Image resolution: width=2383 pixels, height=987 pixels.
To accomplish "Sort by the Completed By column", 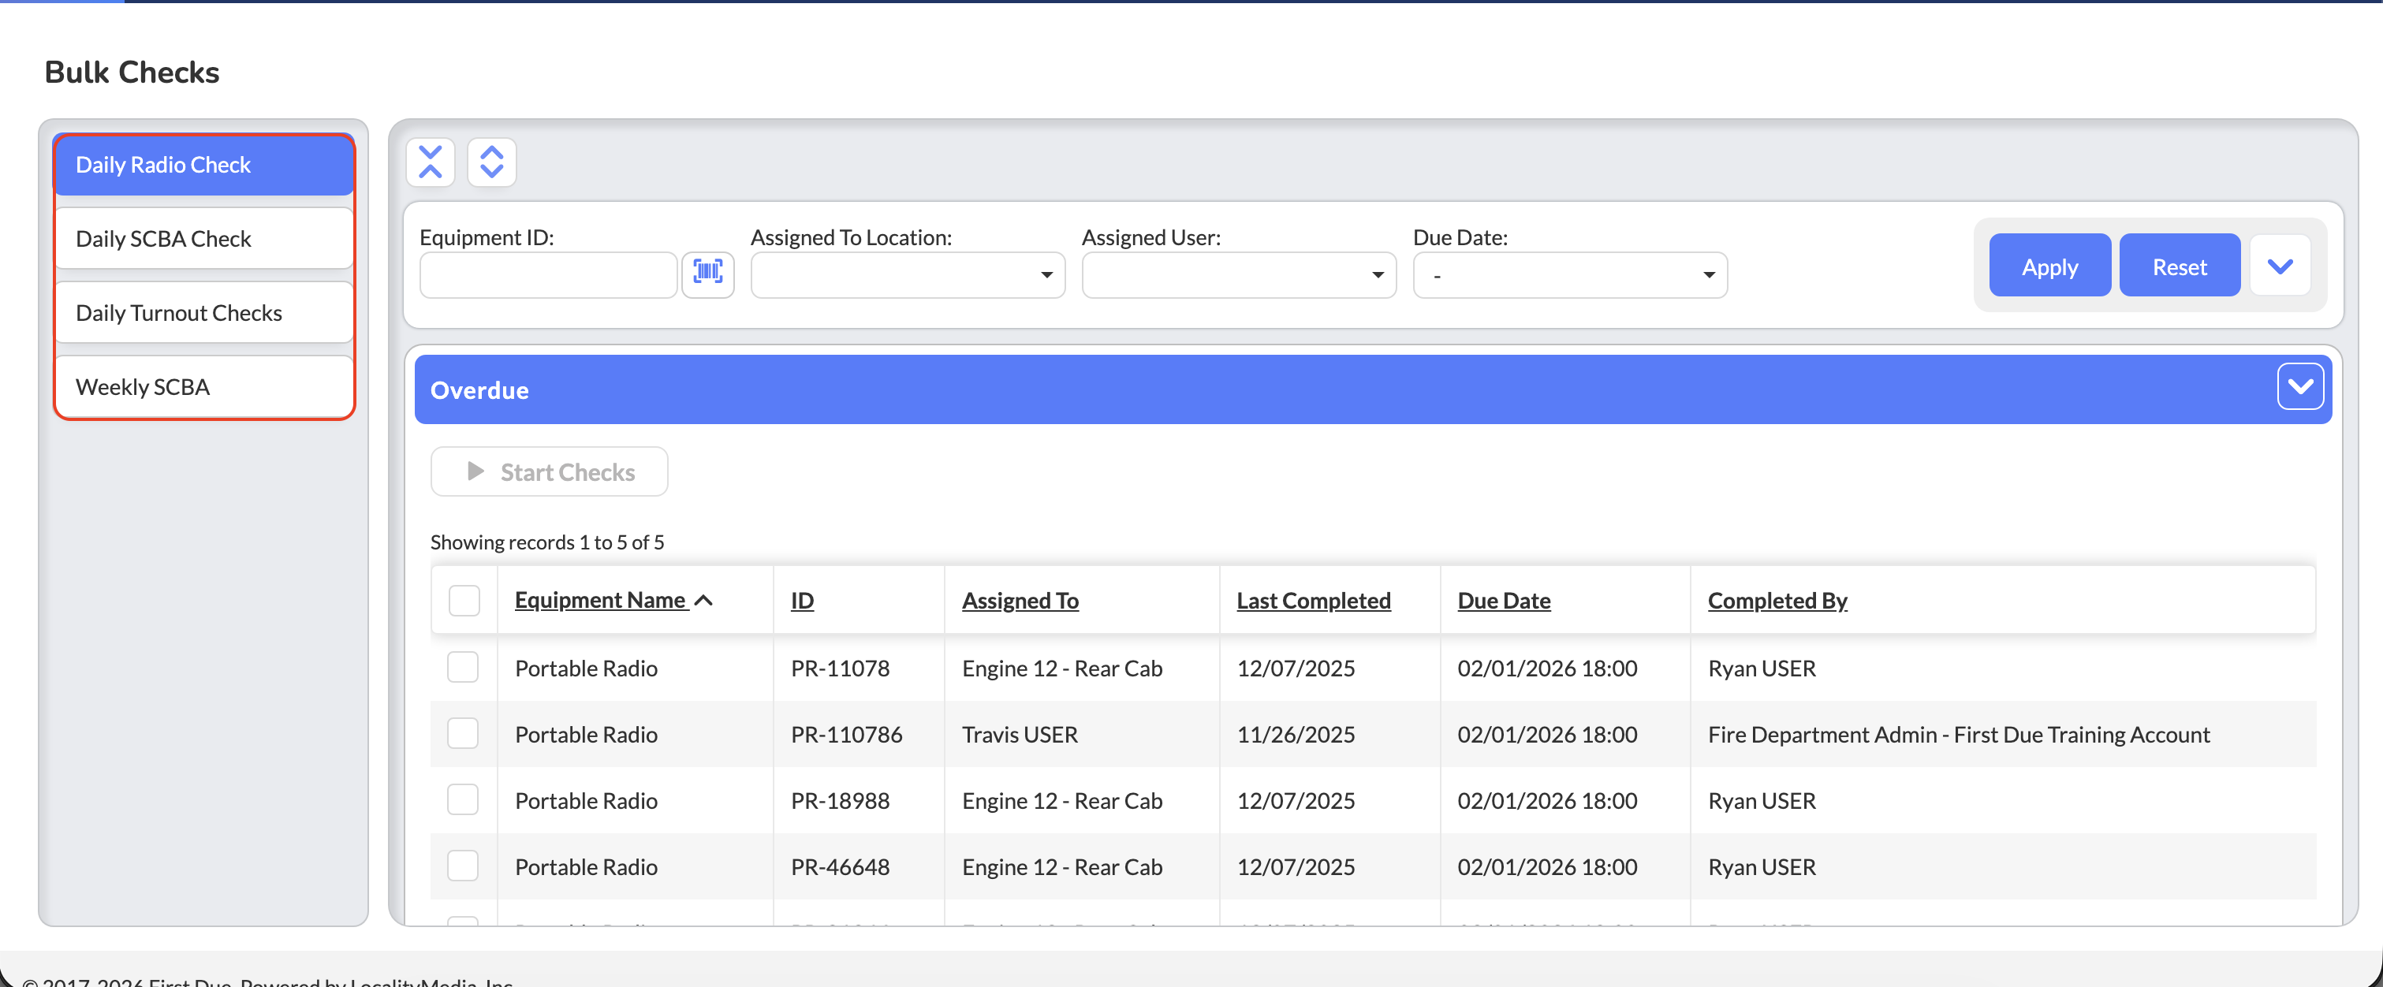I will coord(1777,601).
